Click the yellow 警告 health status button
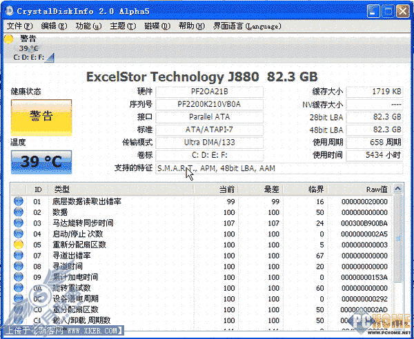 41,118
